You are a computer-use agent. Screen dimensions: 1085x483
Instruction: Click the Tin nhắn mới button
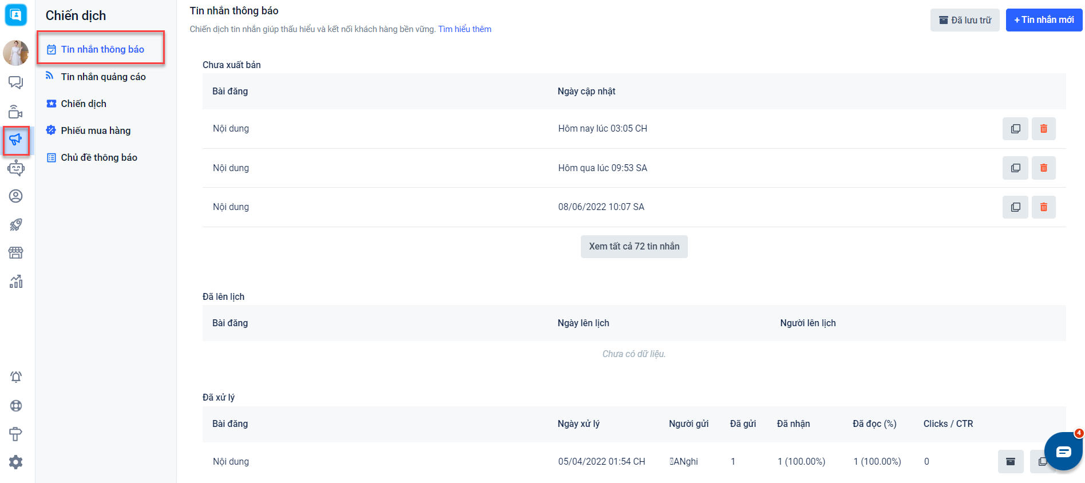pos(1043,20)
